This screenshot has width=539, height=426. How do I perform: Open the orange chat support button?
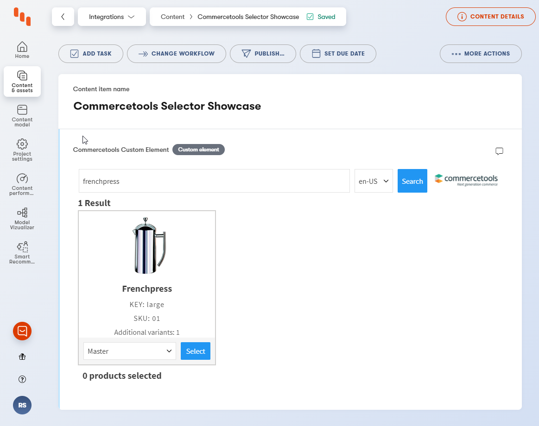pyautogui.click(x=22, y=331)
